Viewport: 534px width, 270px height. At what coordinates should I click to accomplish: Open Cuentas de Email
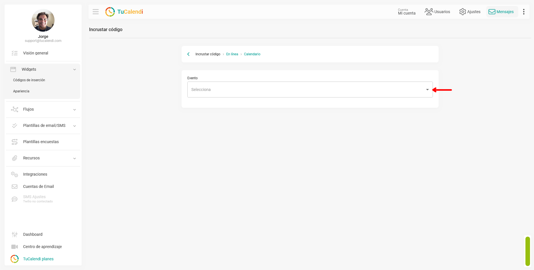tap(39, 186)
